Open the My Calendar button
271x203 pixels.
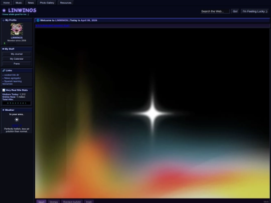[x=17, y=59]
